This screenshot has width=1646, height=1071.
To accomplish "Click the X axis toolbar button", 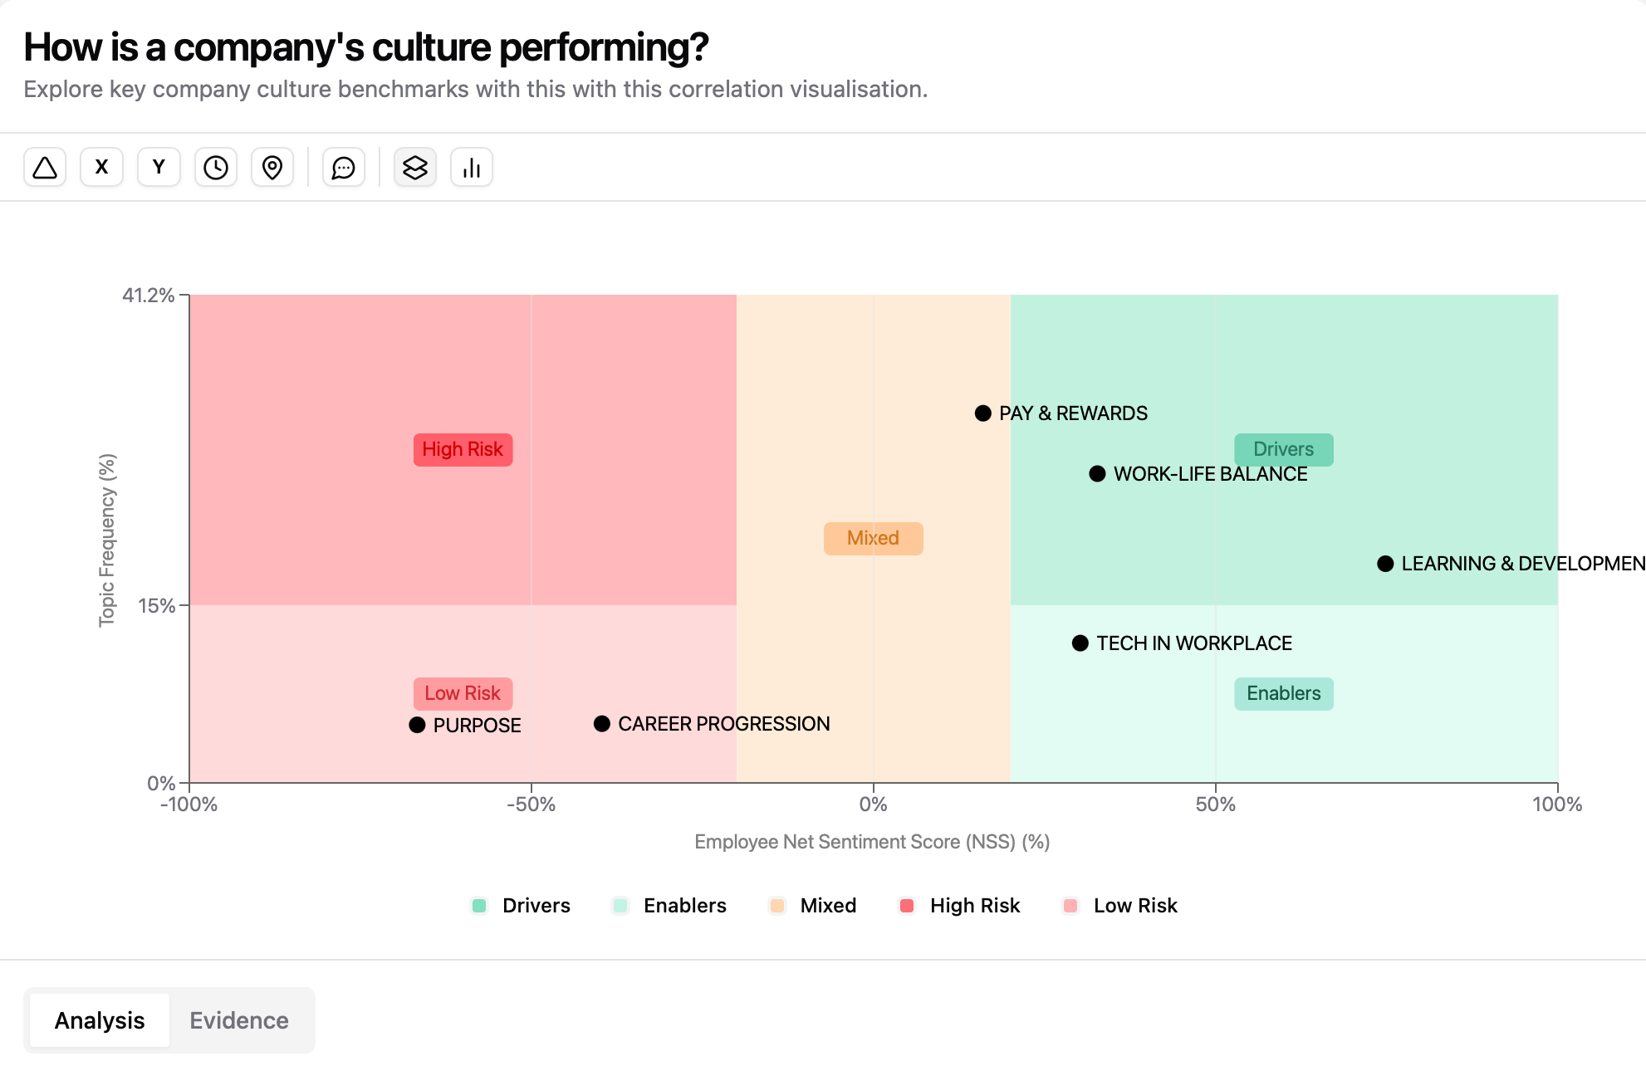I will click(102, 168).
